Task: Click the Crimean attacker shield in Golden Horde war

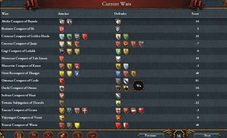Action: pos(62,37)
